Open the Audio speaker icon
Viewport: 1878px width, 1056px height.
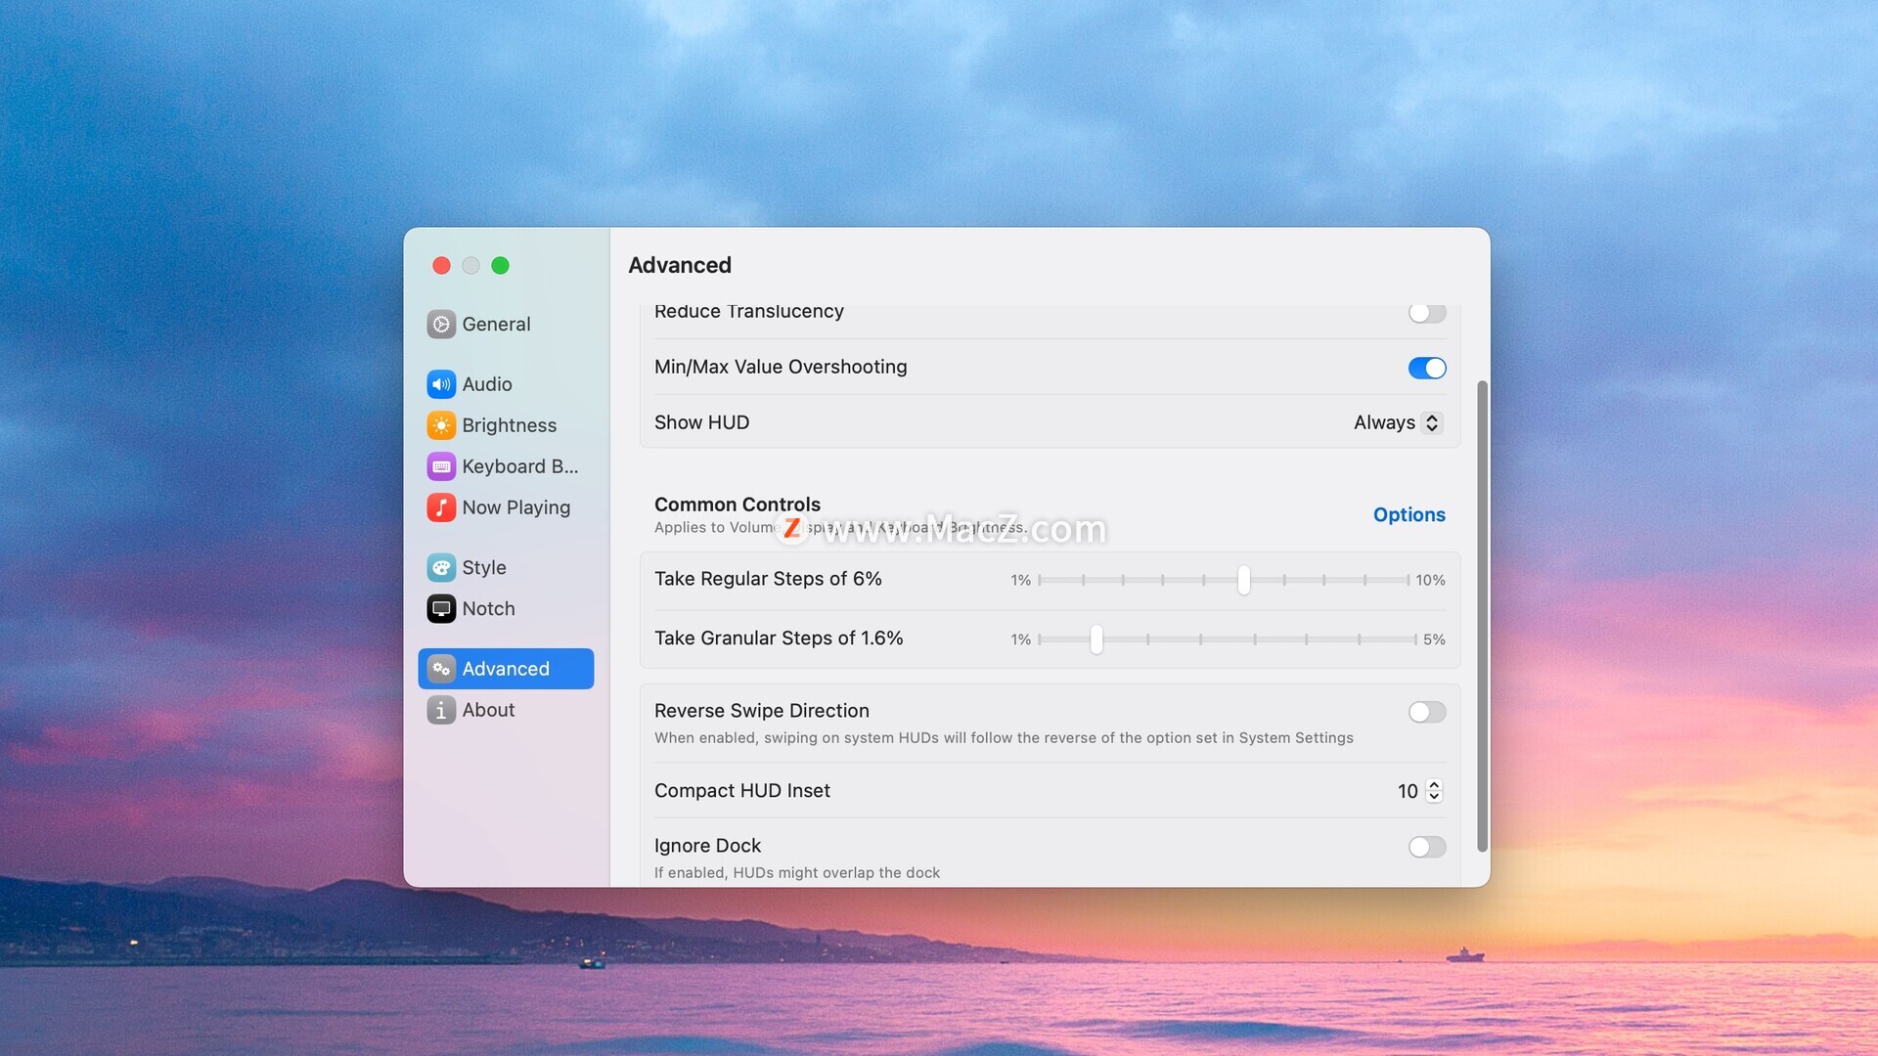(x=441, y=384)
